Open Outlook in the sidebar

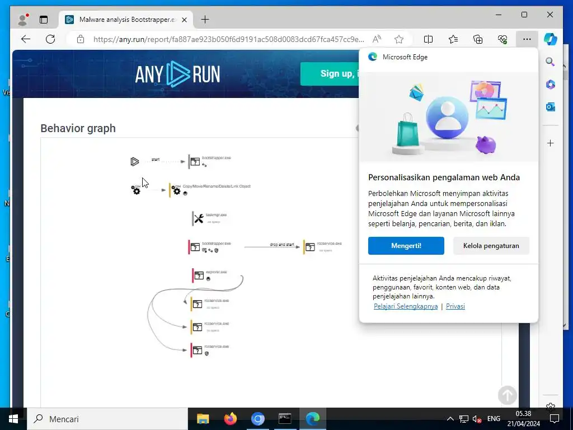coord(551,107)
